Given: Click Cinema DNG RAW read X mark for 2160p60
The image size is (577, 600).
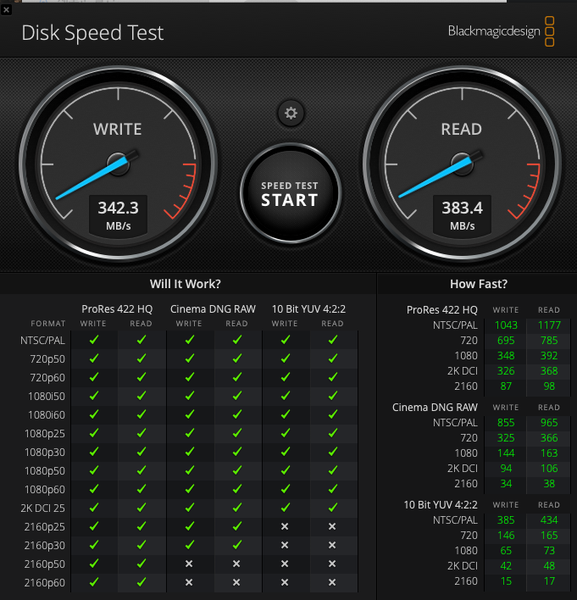Looking at the screenshot, I should click(236, 582).
